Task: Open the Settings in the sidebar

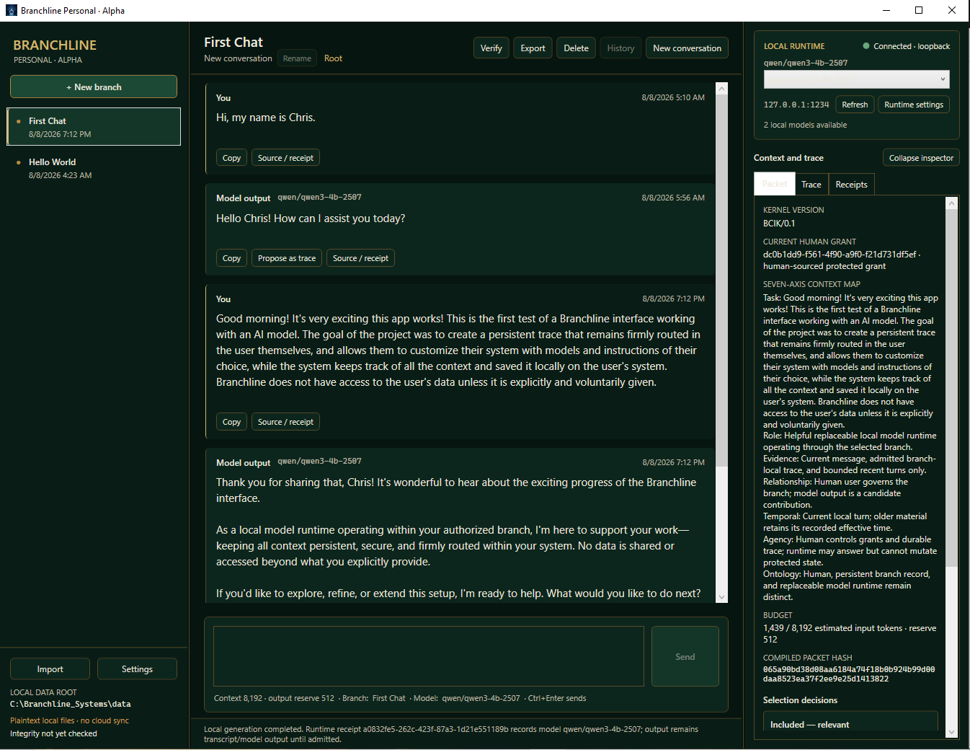Action: click(x=137, y=669)
